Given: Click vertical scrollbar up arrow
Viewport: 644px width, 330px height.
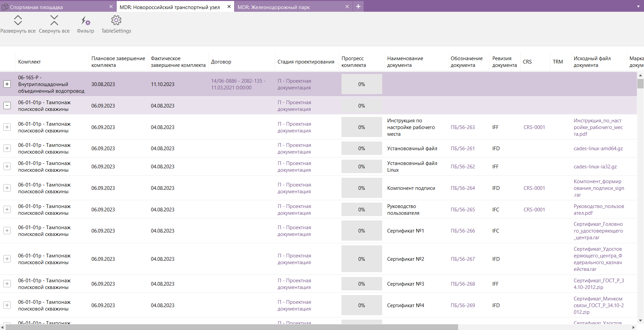Looking at the screenshot, I should point(640,75).
